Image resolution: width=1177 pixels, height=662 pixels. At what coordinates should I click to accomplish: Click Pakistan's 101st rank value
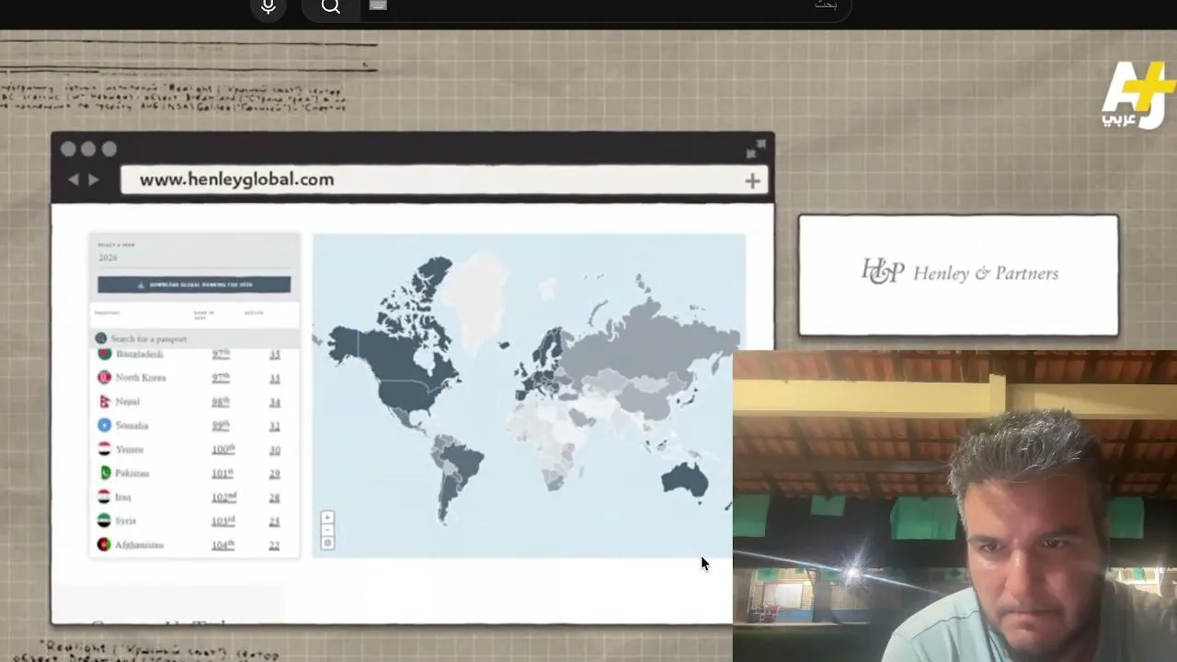click(x=223, y=474)
